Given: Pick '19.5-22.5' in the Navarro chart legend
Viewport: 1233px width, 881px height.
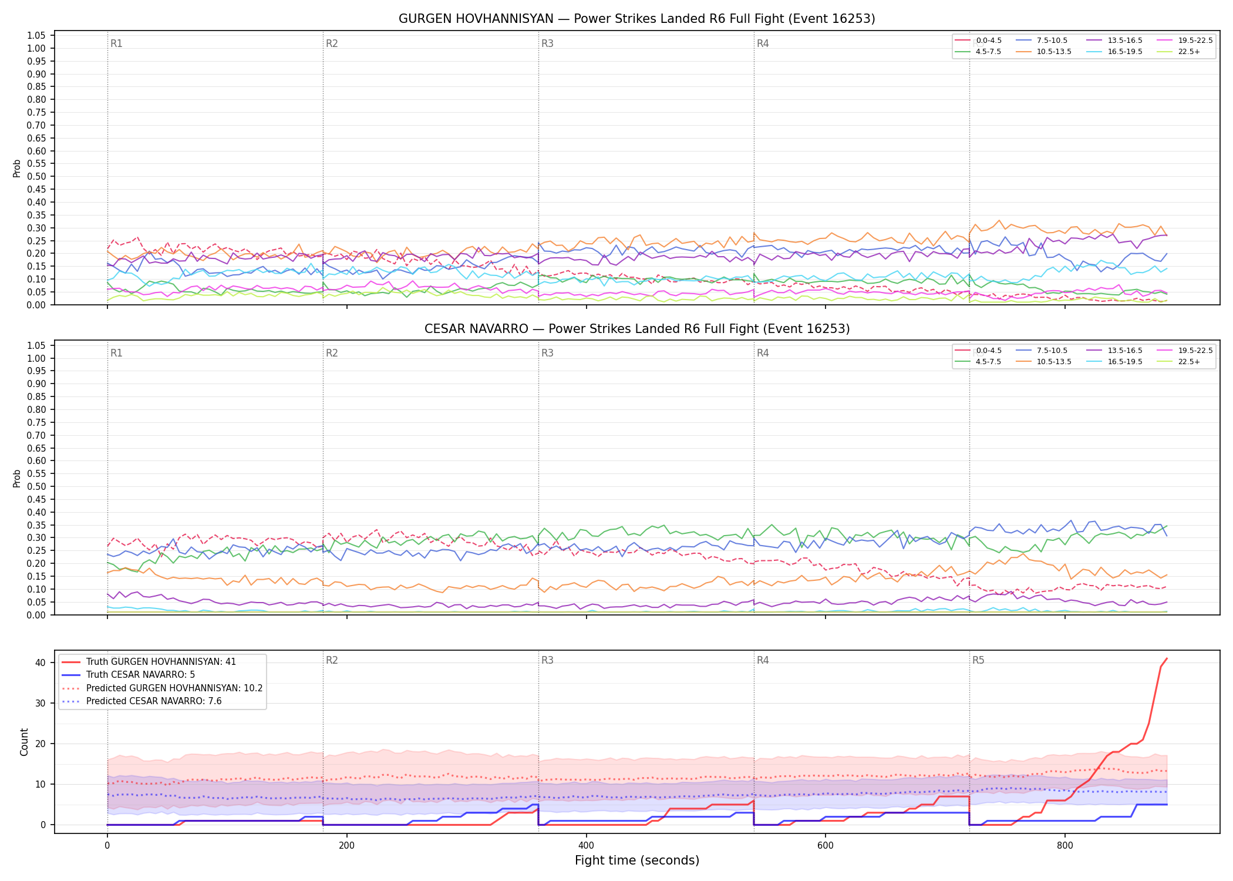Looking at the screenshot, I should (1185, 351).
